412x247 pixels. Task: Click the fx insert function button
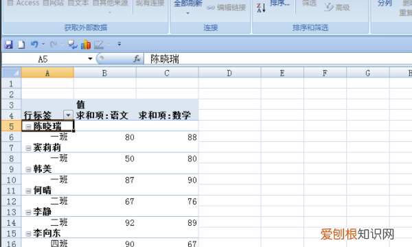(137, 58)
